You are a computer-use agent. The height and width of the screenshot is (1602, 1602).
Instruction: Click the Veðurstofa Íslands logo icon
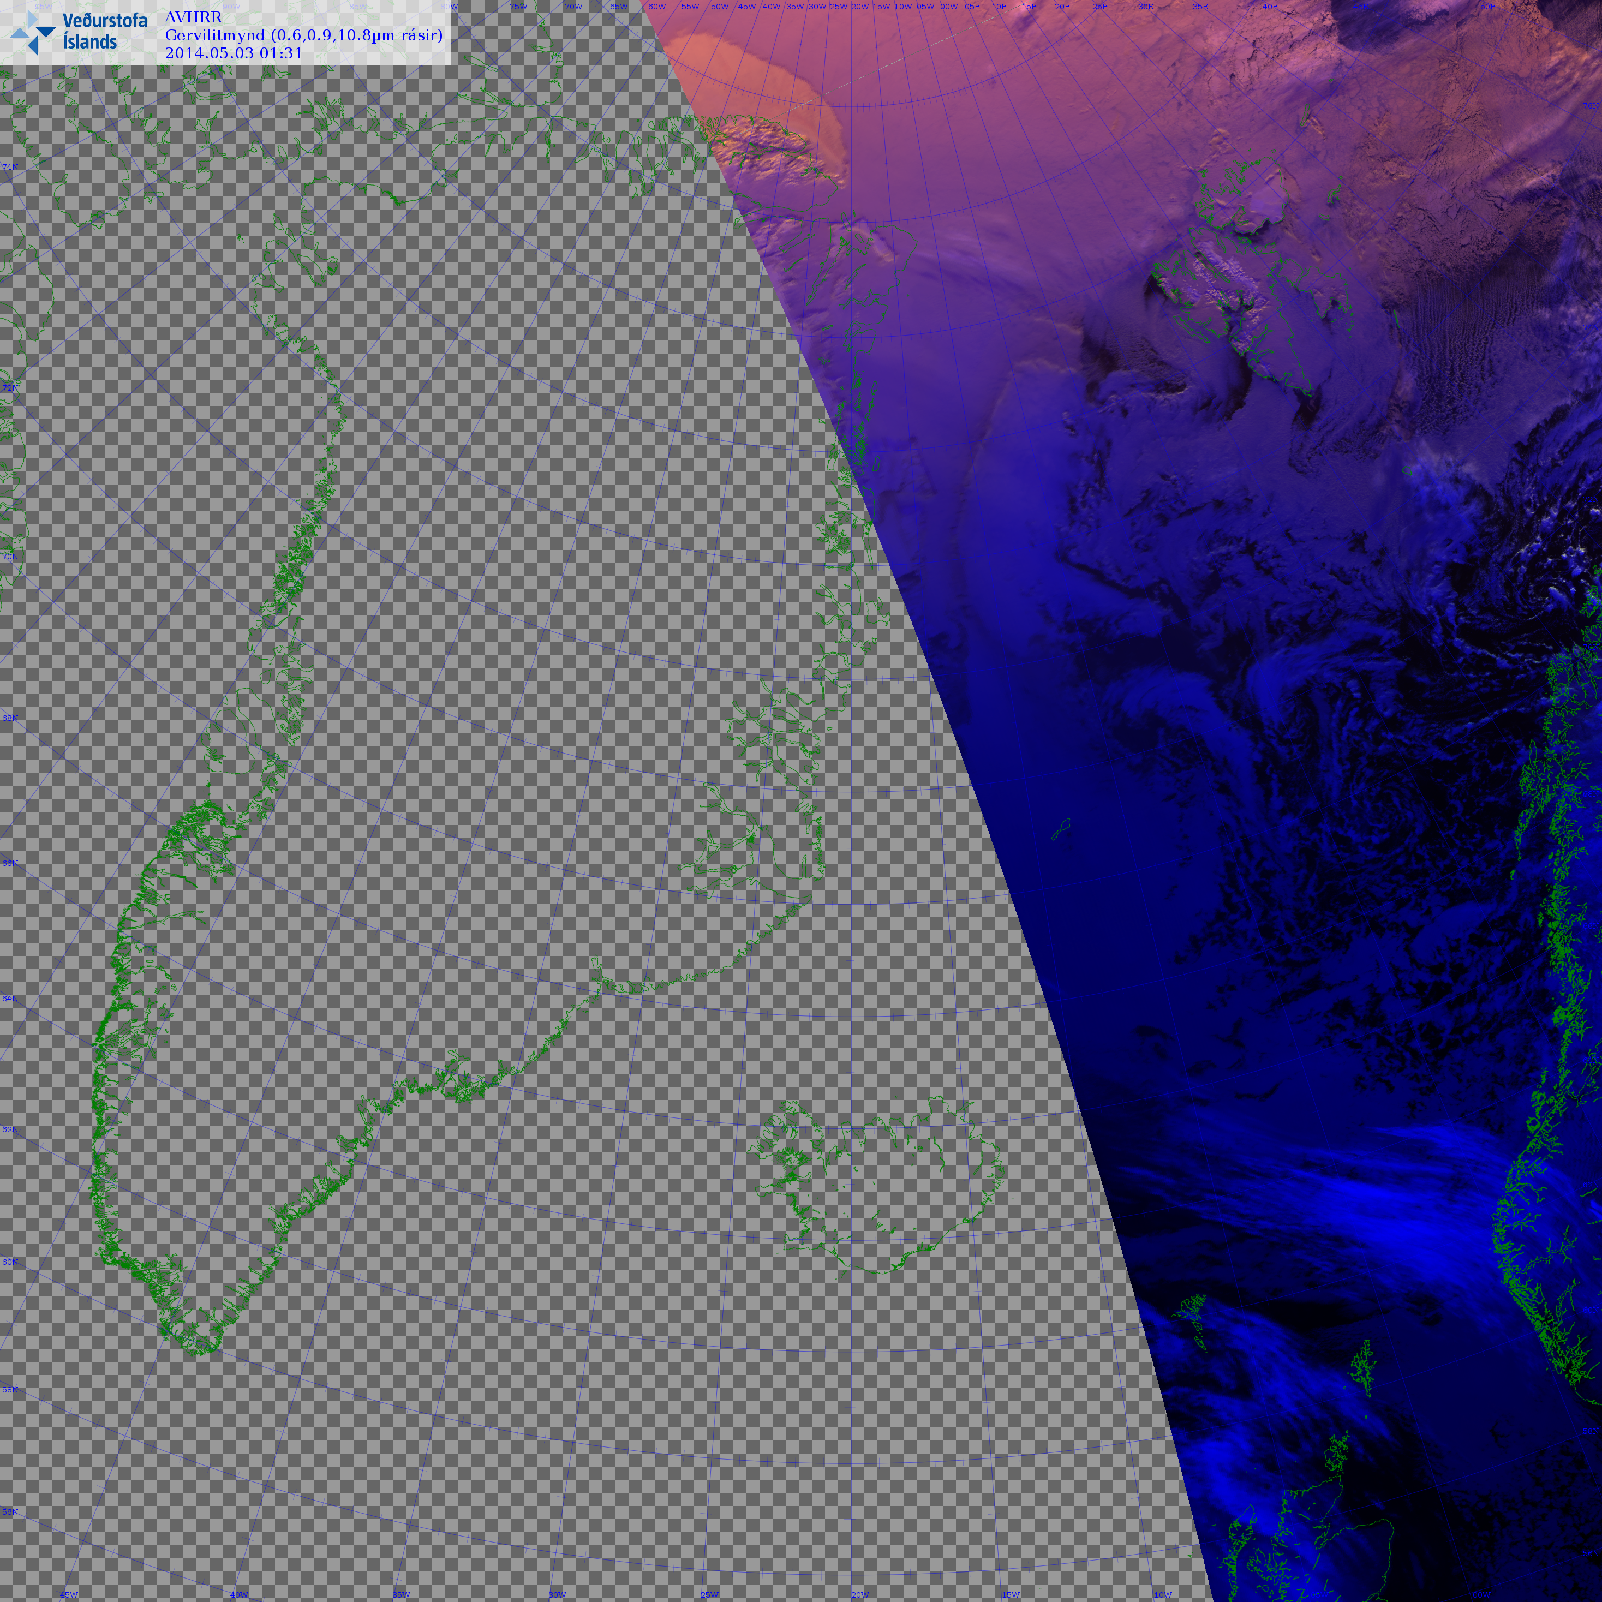(32, 32)
